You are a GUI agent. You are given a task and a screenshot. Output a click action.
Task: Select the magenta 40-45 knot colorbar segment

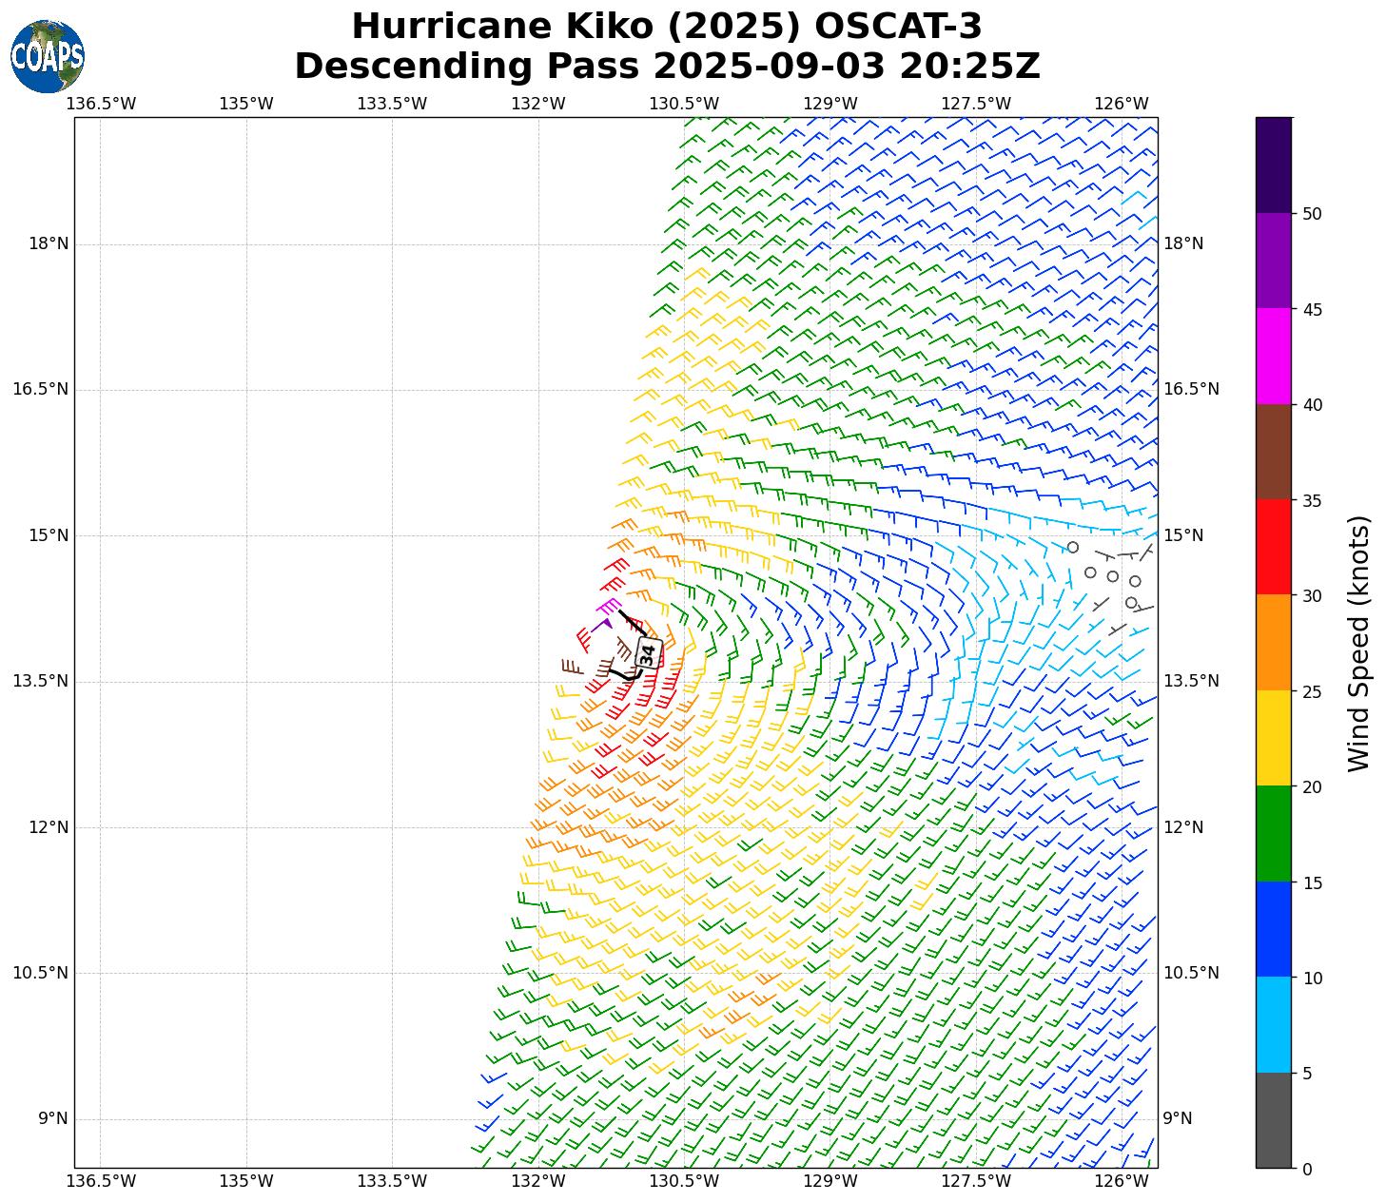(x=1273, y=356)
